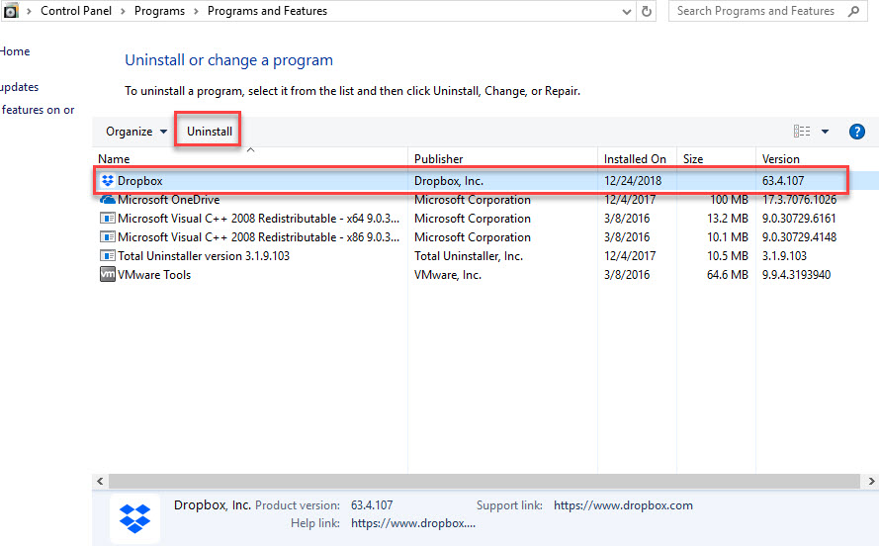Select Total Uninstaller version 3.1.9.103 entry
879x546 pixels.
(x=204, y=255)
